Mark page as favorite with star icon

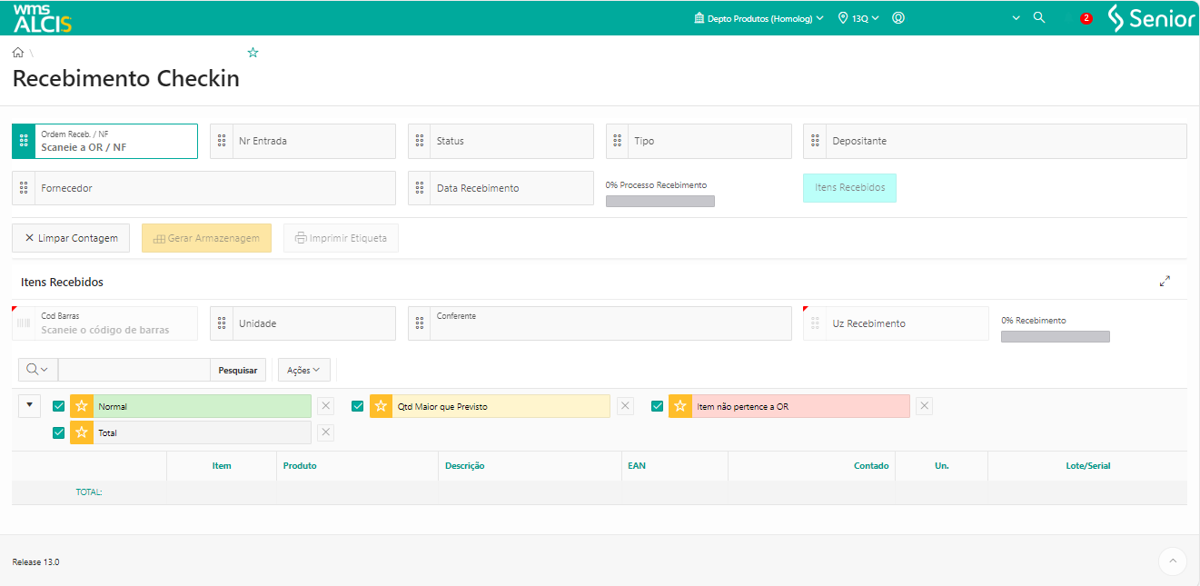point(253,53)
